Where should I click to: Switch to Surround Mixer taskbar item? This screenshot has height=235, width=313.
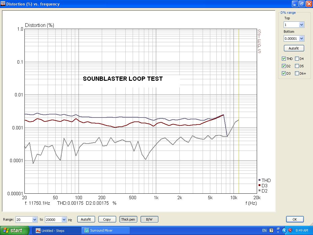105,231
